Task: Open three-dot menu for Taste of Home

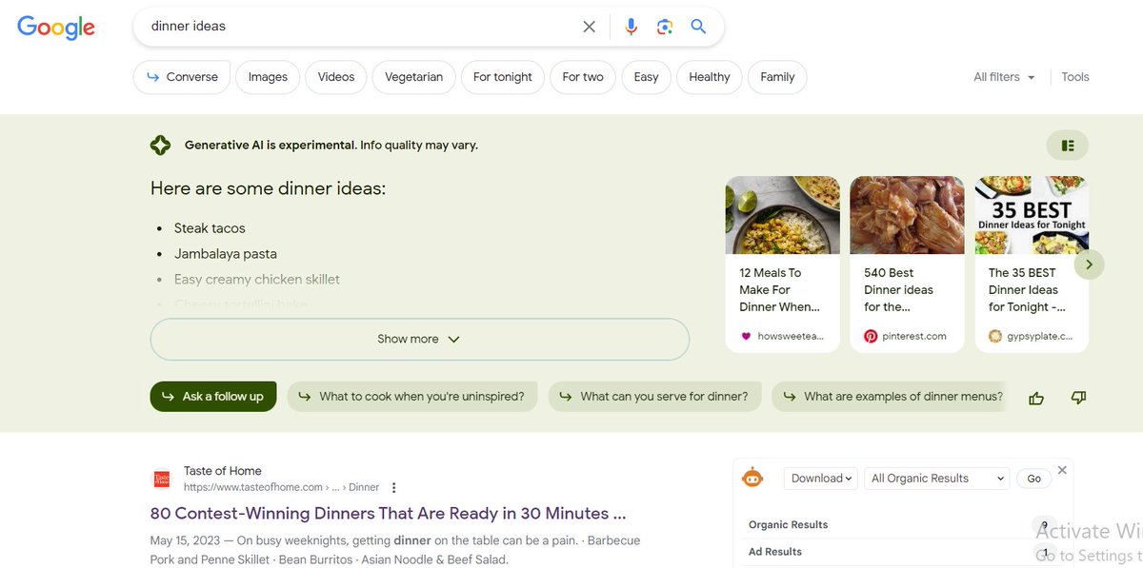Action: [393, 487]
